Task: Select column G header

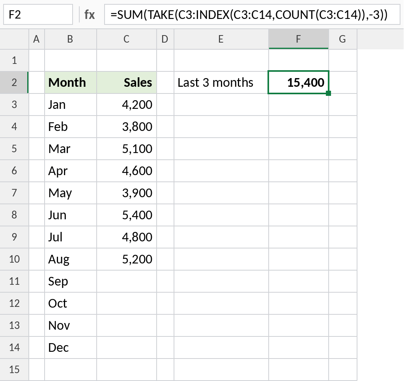Action: tap(343, 39)
